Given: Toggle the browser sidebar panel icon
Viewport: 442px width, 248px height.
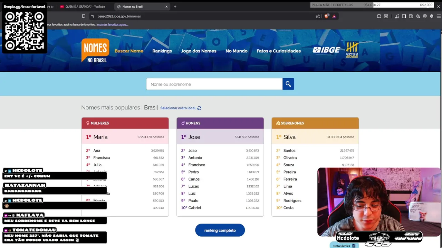Looking at the screenshot, I should tap(404, 16).
